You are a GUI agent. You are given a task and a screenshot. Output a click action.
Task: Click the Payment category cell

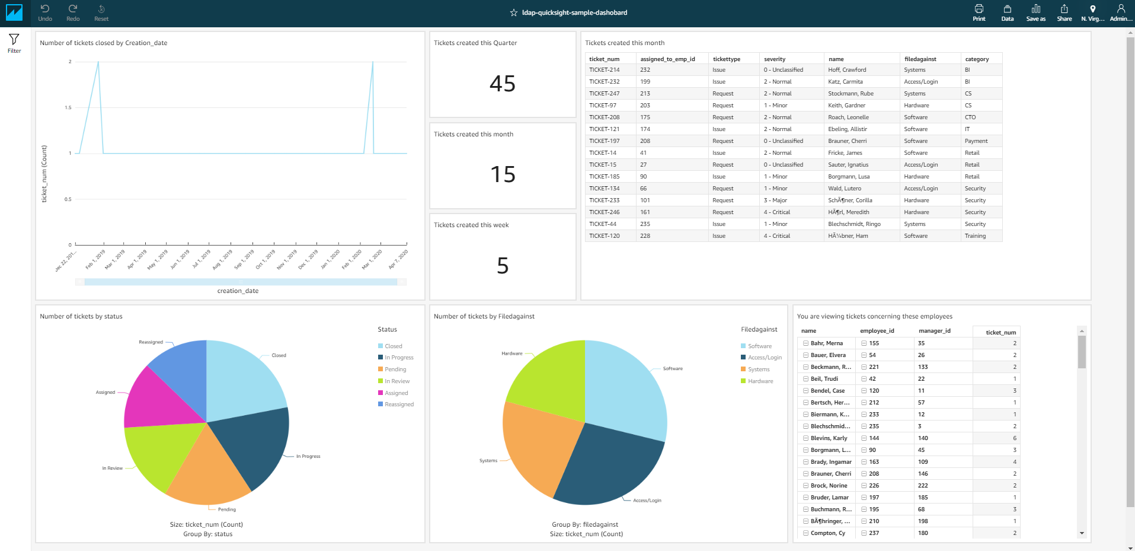click(981, 141)
